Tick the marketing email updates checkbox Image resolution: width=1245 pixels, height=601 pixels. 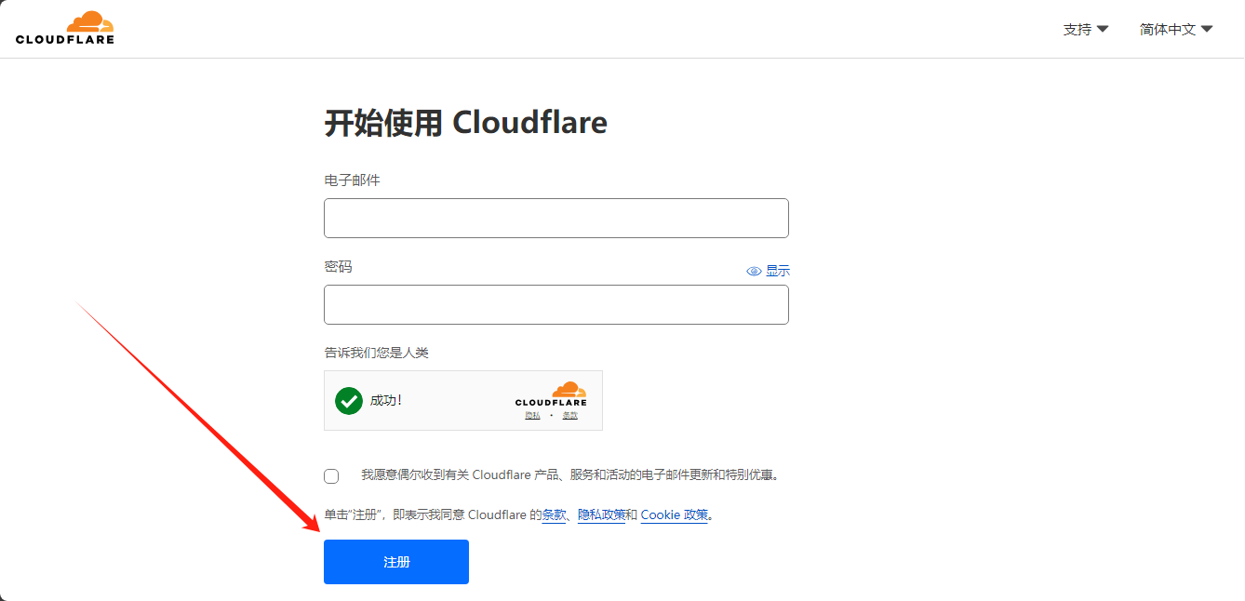click(x=331, y=476)
